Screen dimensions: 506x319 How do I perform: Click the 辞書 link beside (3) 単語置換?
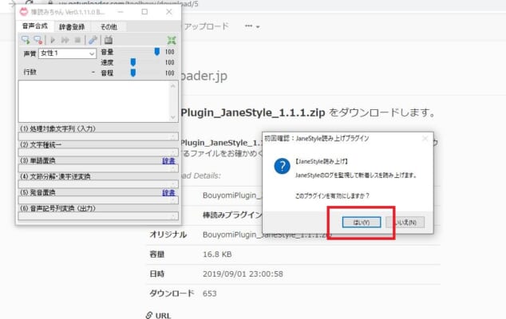tap(168, 160)
